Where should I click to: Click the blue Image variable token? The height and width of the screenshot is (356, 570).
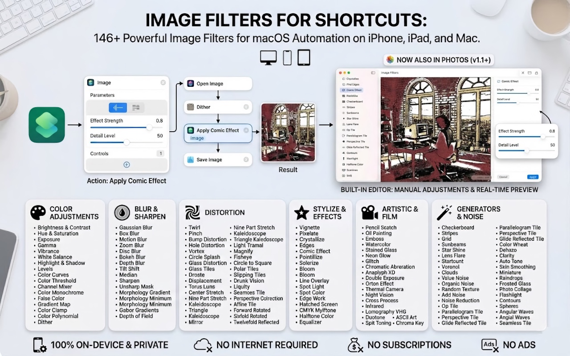tap(197, 138)
